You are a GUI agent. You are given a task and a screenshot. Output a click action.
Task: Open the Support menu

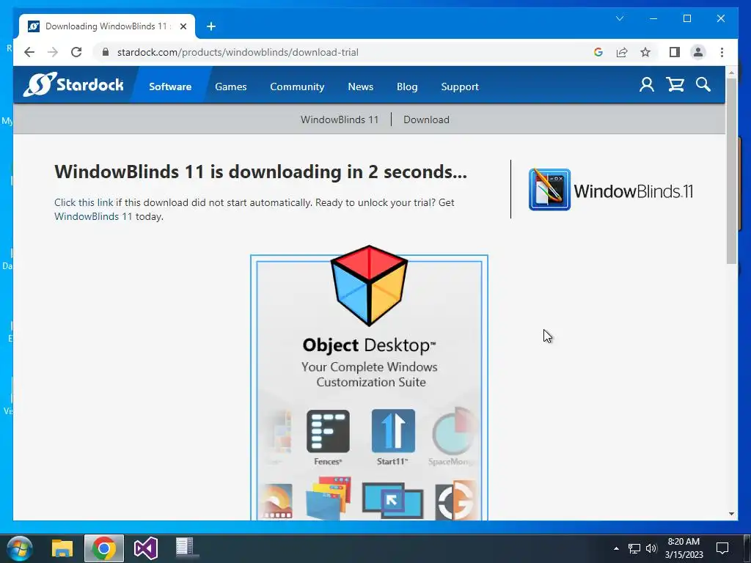tap(460, 87)
